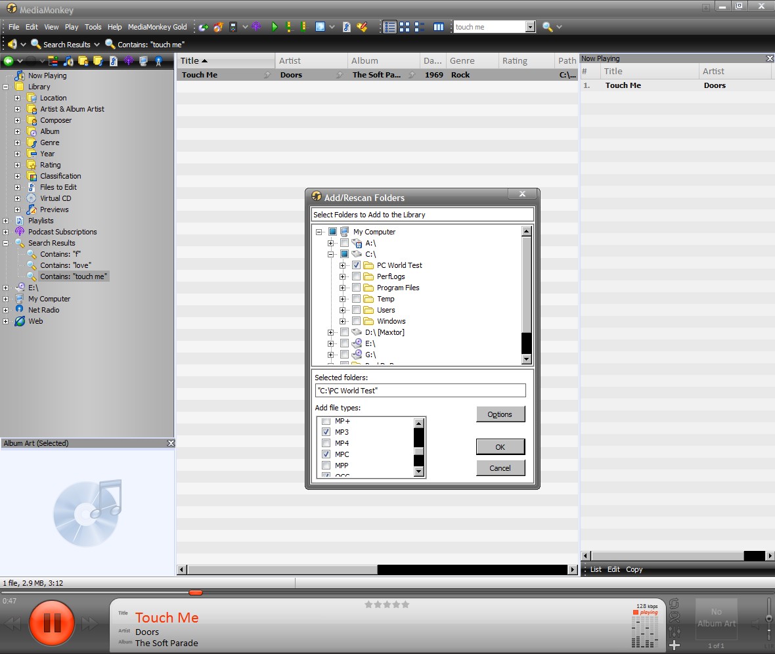Click the equalizer icon in the player
Viewport: 775px width, 654px height.
(675, 631)
